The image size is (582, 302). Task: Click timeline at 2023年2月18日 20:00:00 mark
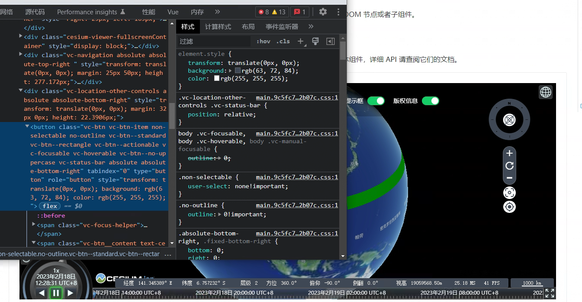[234, 293]
